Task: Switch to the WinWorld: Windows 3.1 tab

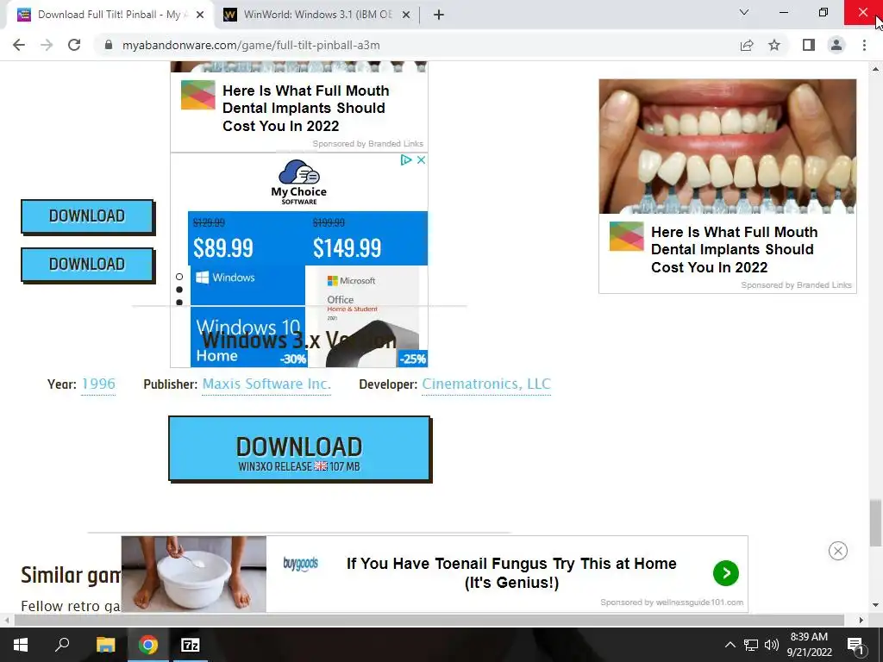Action: [317, 15]
